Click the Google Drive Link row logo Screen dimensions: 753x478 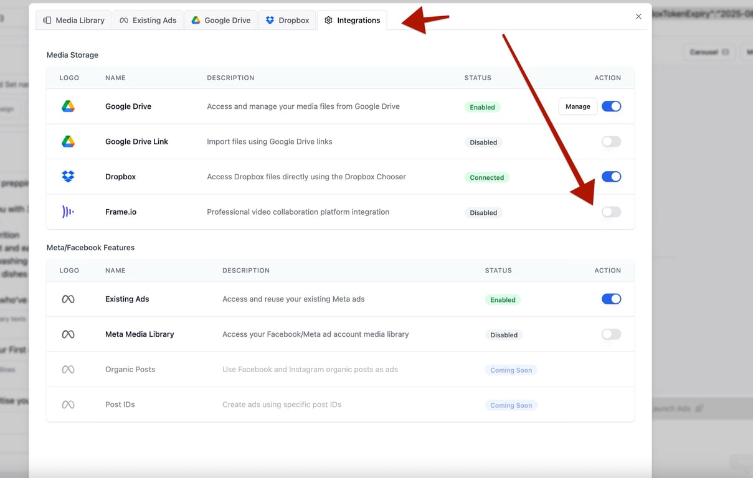click(69, 142)
